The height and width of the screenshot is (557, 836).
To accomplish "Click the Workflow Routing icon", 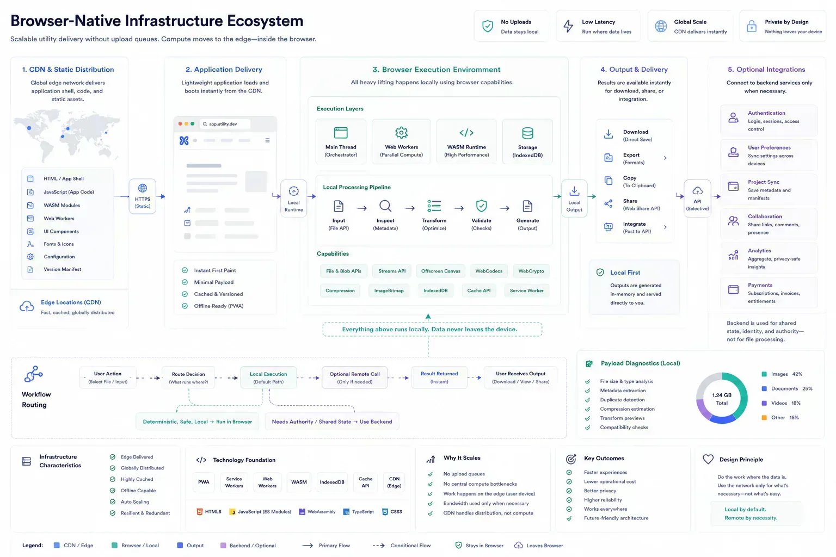I will 34,374.
